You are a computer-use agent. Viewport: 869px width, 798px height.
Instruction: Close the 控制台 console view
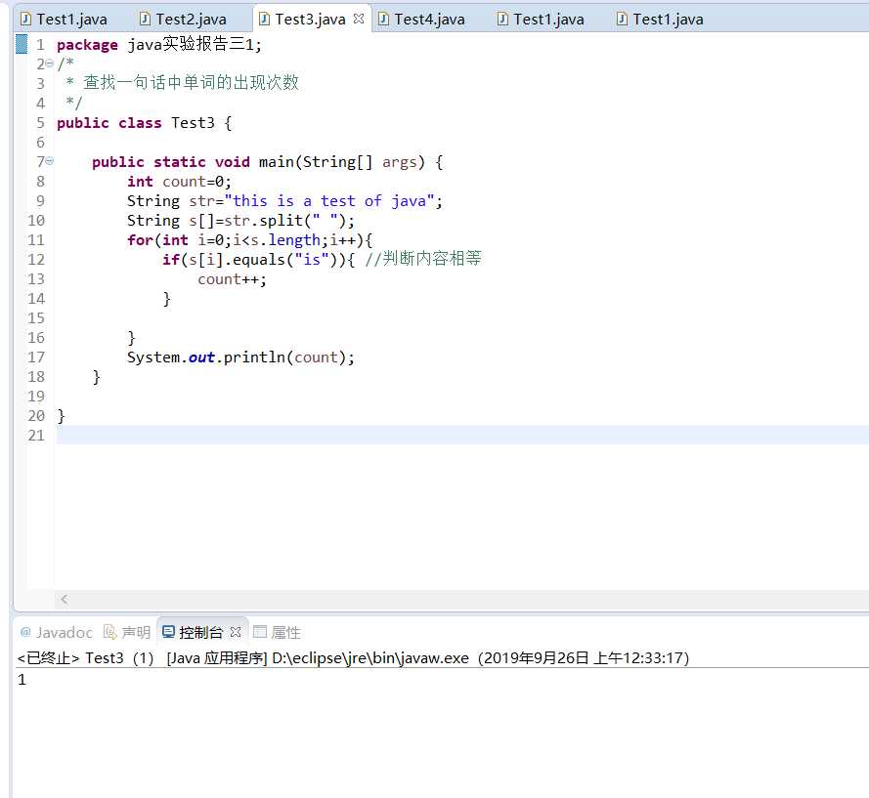tap(236, 632)
